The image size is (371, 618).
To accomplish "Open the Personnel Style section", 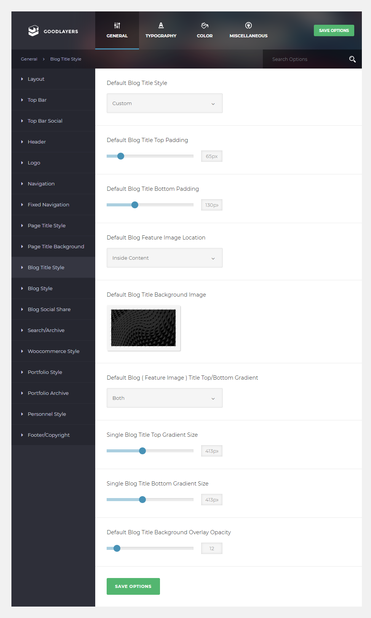I will coord(53,414).
